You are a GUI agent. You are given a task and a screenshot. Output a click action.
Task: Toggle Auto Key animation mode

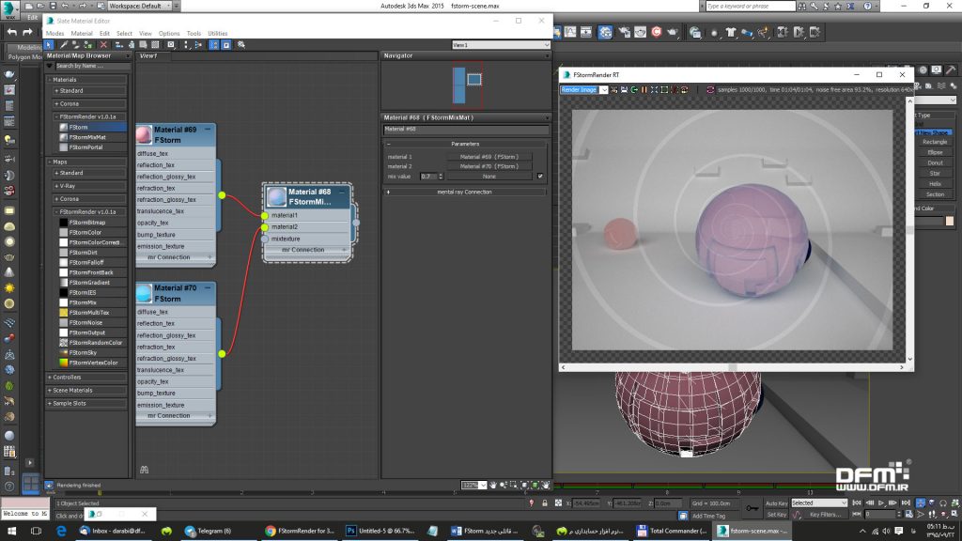(777, 503)
